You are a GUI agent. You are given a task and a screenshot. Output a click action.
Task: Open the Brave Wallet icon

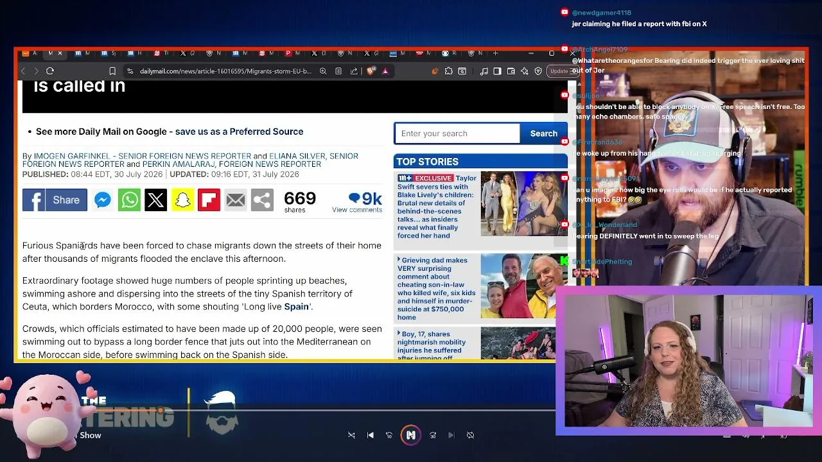pos(511,71)
